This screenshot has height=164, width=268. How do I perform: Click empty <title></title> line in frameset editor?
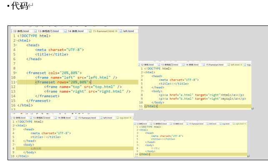52,54
